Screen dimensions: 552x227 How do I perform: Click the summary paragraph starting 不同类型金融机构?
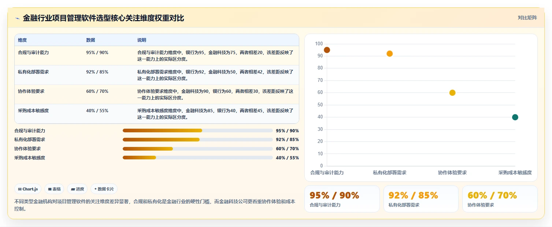coord(155,205)
